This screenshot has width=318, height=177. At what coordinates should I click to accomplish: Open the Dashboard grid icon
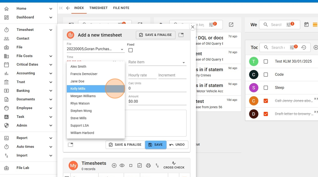(7, 17)
